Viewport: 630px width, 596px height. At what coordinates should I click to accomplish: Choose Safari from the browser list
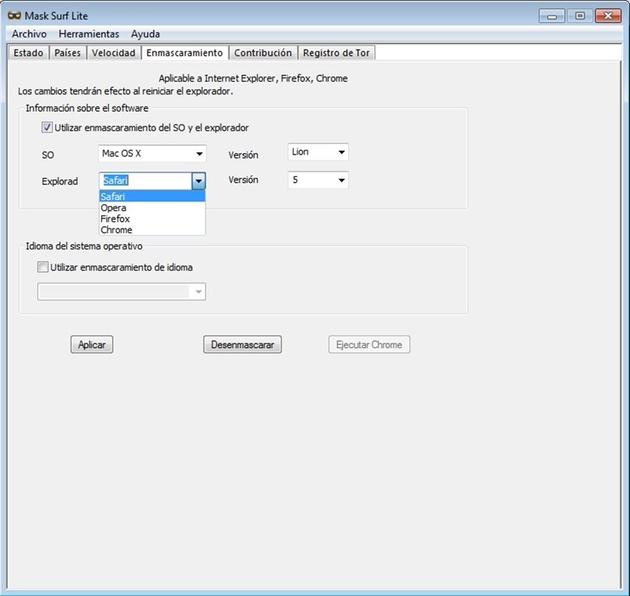click(x=152, y=197)
